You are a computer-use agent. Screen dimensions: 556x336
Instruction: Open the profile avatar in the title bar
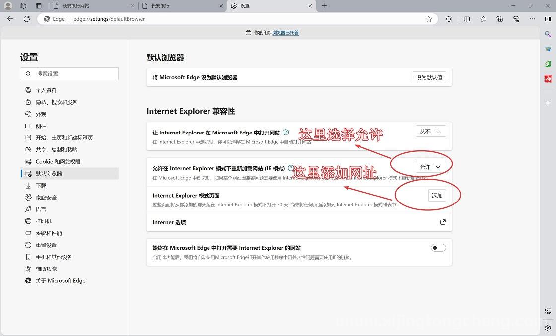pos(8,6)
